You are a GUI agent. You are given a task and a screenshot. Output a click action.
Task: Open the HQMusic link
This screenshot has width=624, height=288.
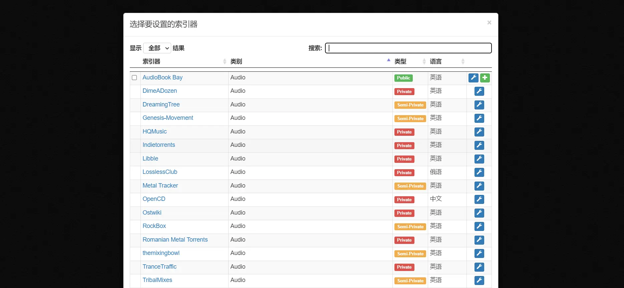154,131
